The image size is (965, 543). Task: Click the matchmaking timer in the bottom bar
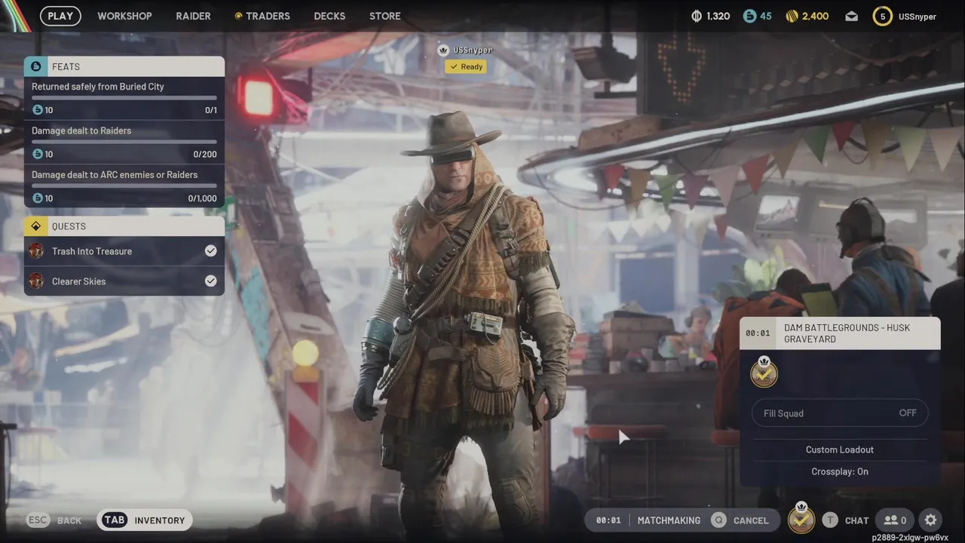[x=608, y=520]
